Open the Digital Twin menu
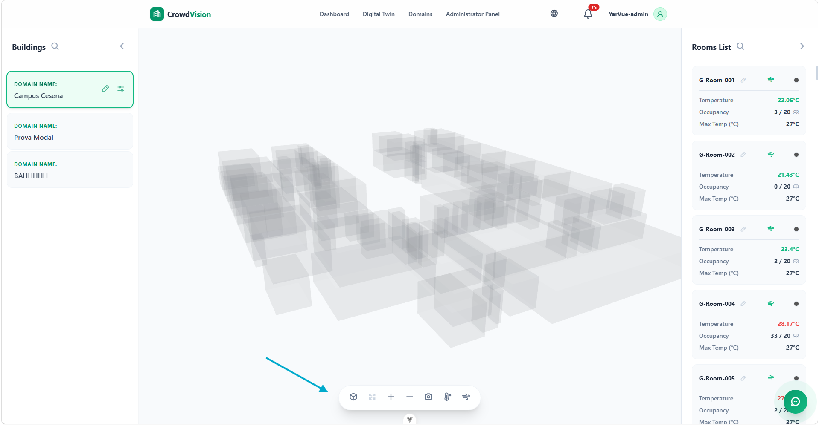This screenshot has width=819, height=426. tap(379, 14)
